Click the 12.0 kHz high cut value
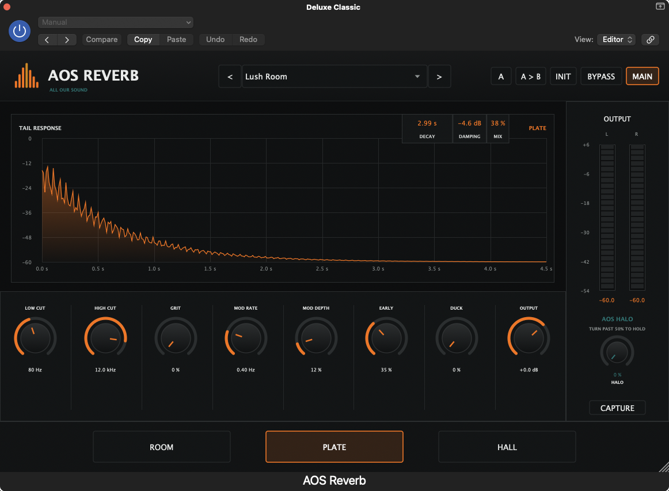The image size is (669, 491). [105, 370]
